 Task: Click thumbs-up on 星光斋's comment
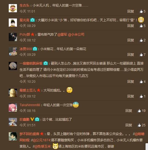tap(143, 26)
